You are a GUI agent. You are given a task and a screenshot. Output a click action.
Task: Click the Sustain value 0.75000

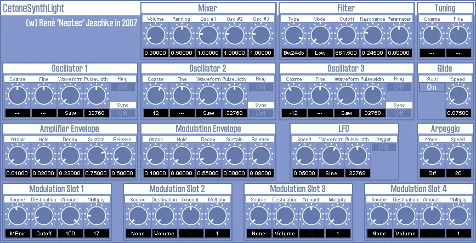(96, 173)
